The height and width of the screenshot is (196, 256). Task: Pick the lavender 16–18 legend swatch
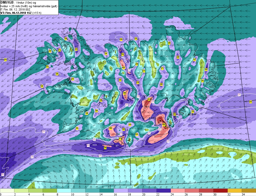(x=121, y=191)
